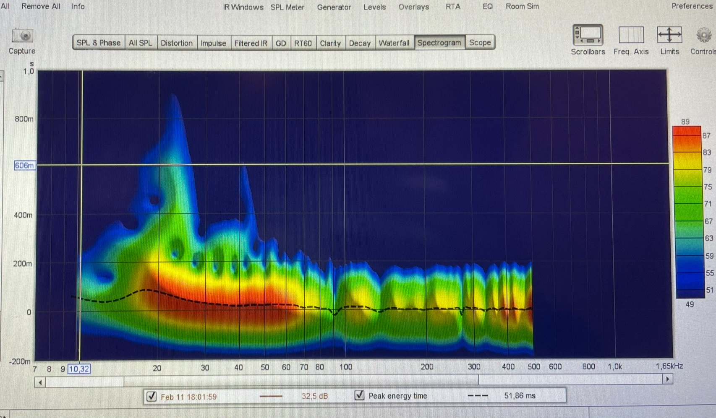Open the Limits icon
Viewport: 716px width, 418px height.
(x=669, y=35)
